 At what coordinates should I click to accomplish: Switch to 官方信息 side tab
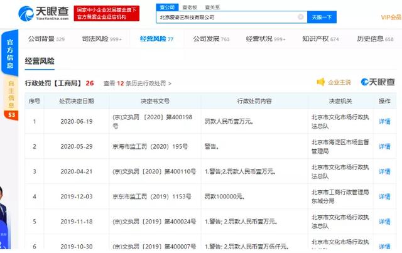[x=10, y=53]
